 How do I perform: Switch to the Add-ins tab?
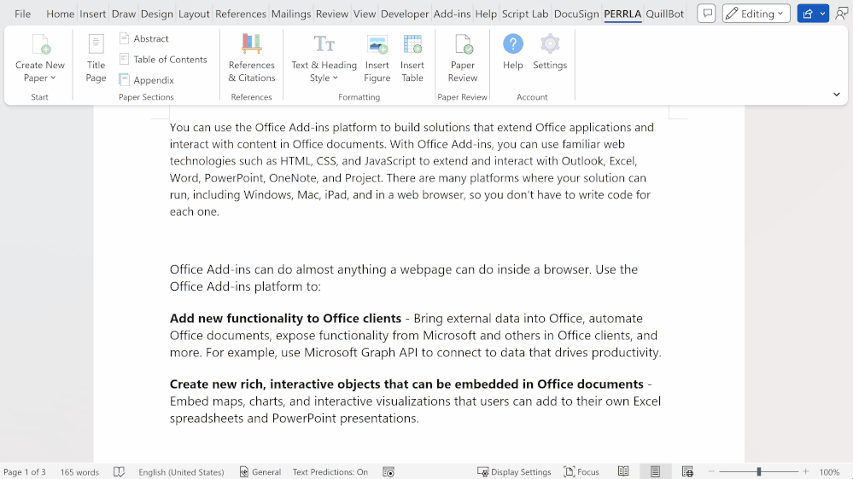[x=452, y=14]
